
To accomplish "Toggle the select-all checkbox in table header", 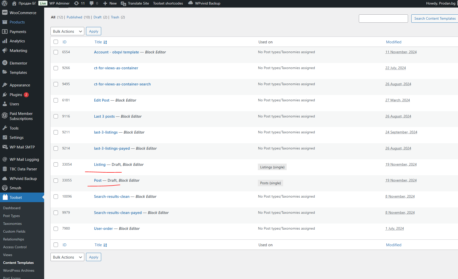I will tap(56, 42).
